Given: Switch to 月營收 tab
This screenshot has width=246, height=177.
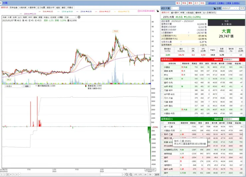Looking at the screenshot, I should click(x=70, y=8).
